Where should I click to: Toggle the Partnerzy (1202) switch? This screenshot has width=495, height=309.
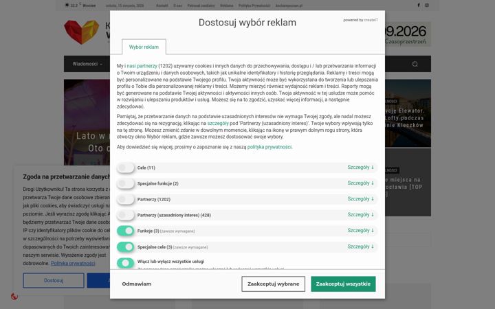126,199
